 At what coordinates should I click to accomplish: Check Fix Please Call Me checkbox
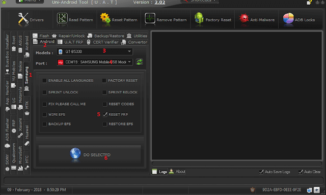44,104
